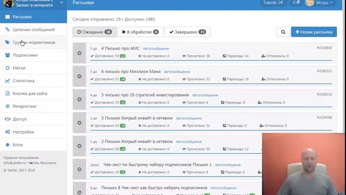Open 5 письмо про 10 стратегий инвестирования
The image size is (346, 195).
pyautogui.click(x=145, y=95)
